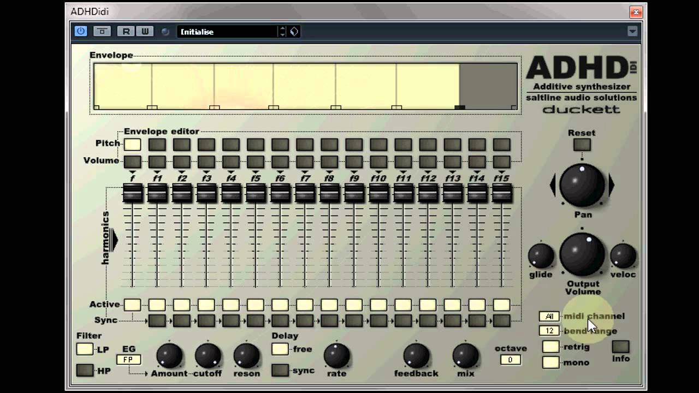Toggle the Active switch for f4

coord(231,305)
